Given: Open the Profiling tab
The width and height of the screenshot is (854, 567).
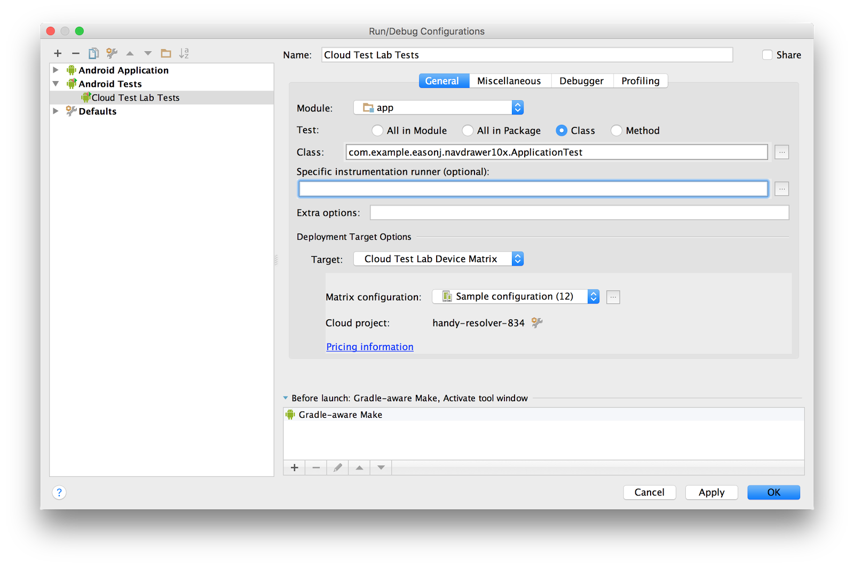Looking at the screenshot, I should coord(640,80).
